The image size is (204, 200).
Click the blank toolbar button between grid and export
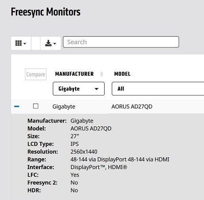36,43
